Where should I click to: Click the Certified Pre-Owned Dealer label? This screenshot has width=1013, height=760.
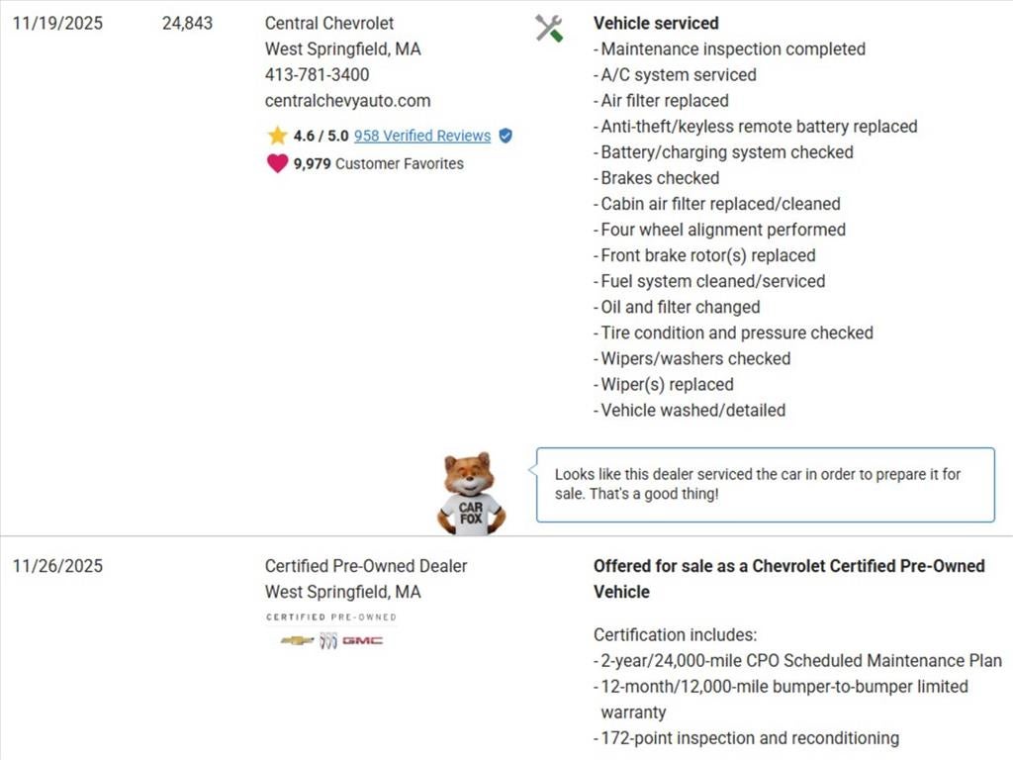point(365,566)
